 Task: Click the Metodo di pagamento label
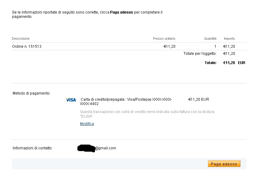(31, 93)
